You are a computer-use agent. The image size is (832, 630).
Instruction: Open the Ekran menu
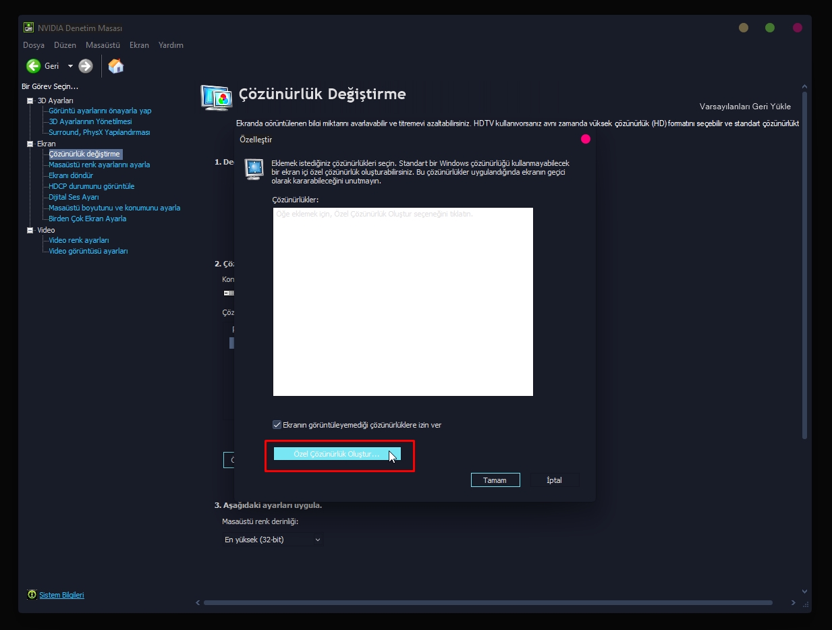(139, 45)
